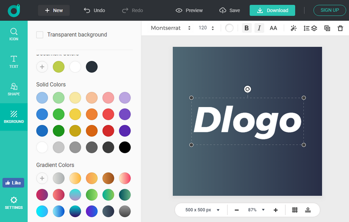
Task: Switch to the Icon sidebar tab
Action: pos(14,34)
